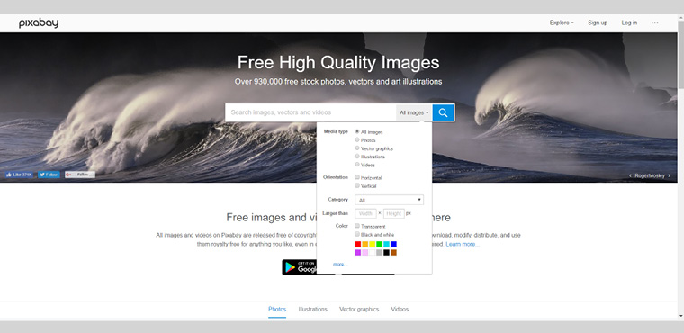Pick the purple color swatch
The width and height of the screenshot is (684, 333).
(x=357, y=252)
